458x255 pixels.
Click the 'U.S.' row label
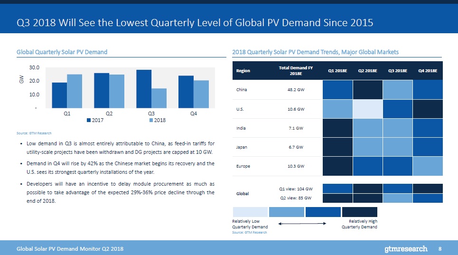[x=240, y=109]
